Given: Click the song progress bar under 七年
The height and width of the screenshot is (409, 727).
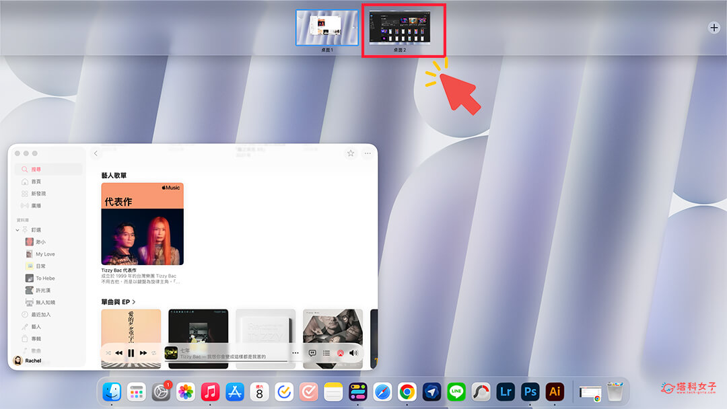Looking at the screenshot, I should pyautogui.click(x=232, y=361).
